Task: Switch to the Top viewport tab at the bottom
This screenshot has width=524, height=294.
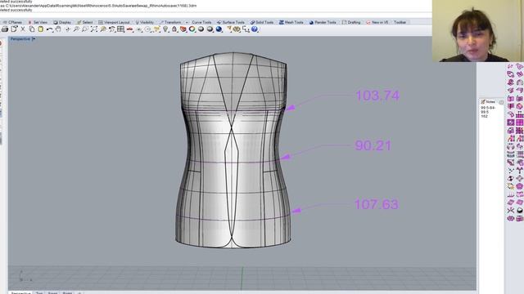Action: click(39, 292)
